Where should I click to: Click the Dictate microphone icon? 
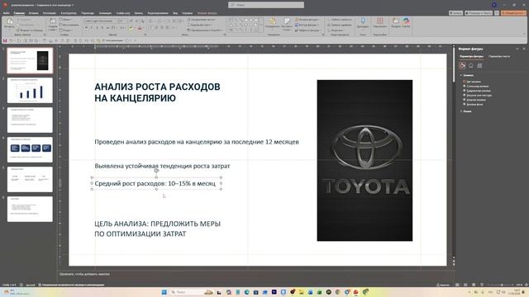pyautogui.click(x=363, y=21)
